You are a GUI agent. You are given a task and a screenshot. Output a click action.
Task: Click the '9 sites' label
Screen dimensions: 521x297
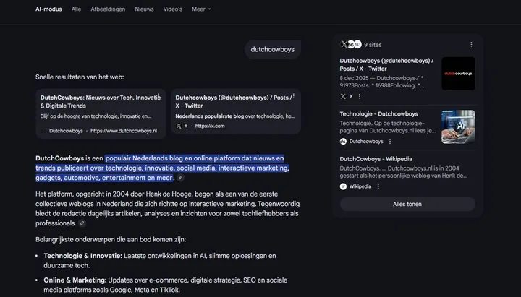point(373,45)
